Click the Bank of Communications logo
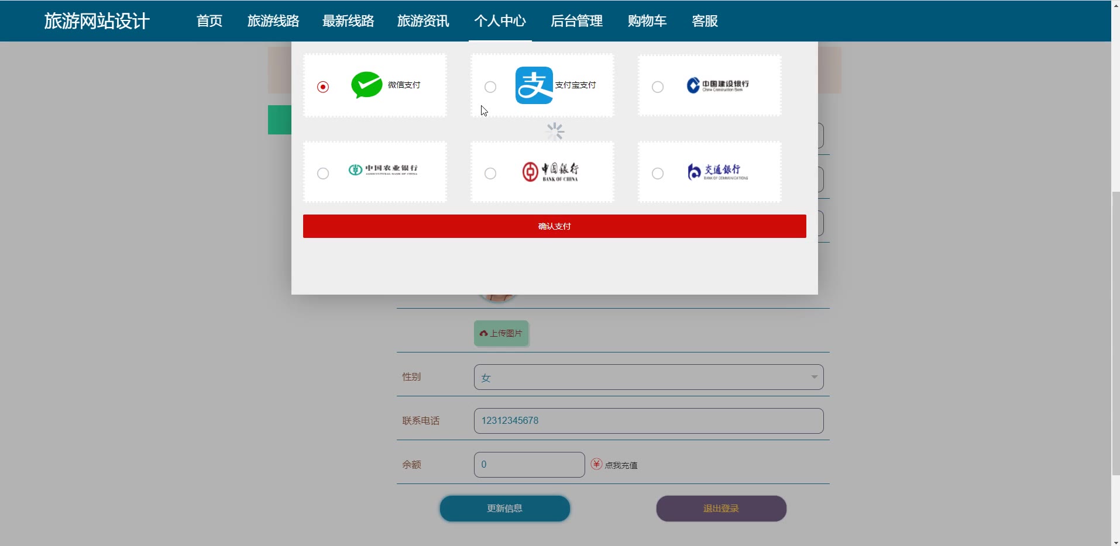This screenshot has width=1120, height=546. [717, 172]
